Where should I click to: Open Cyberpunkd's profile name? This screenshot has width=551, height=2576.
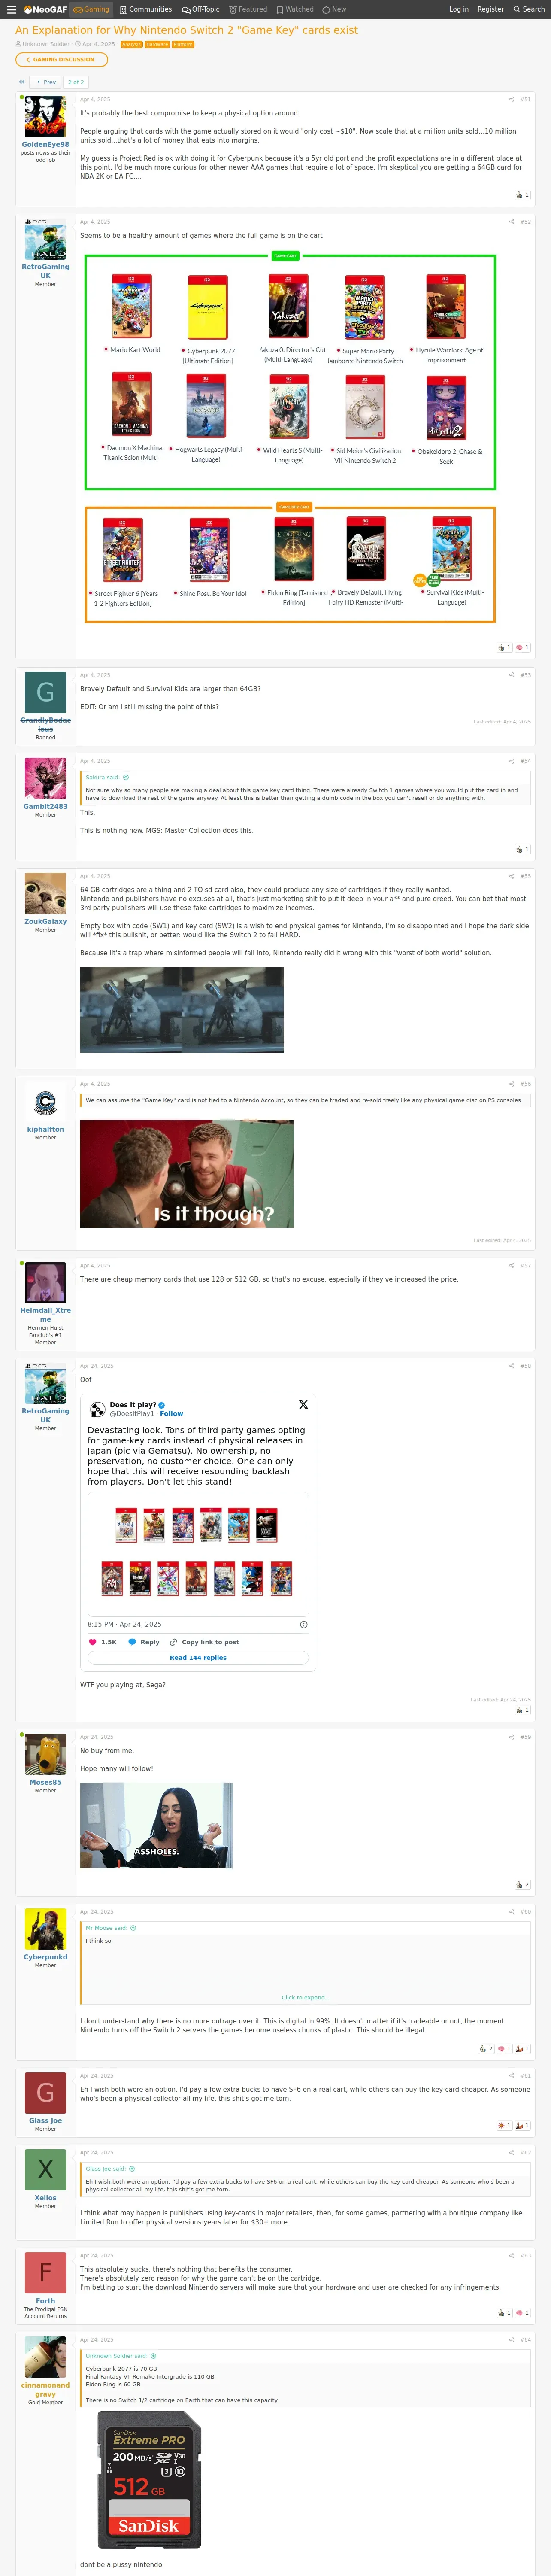pyautogui.click(x=45, y=1957)
